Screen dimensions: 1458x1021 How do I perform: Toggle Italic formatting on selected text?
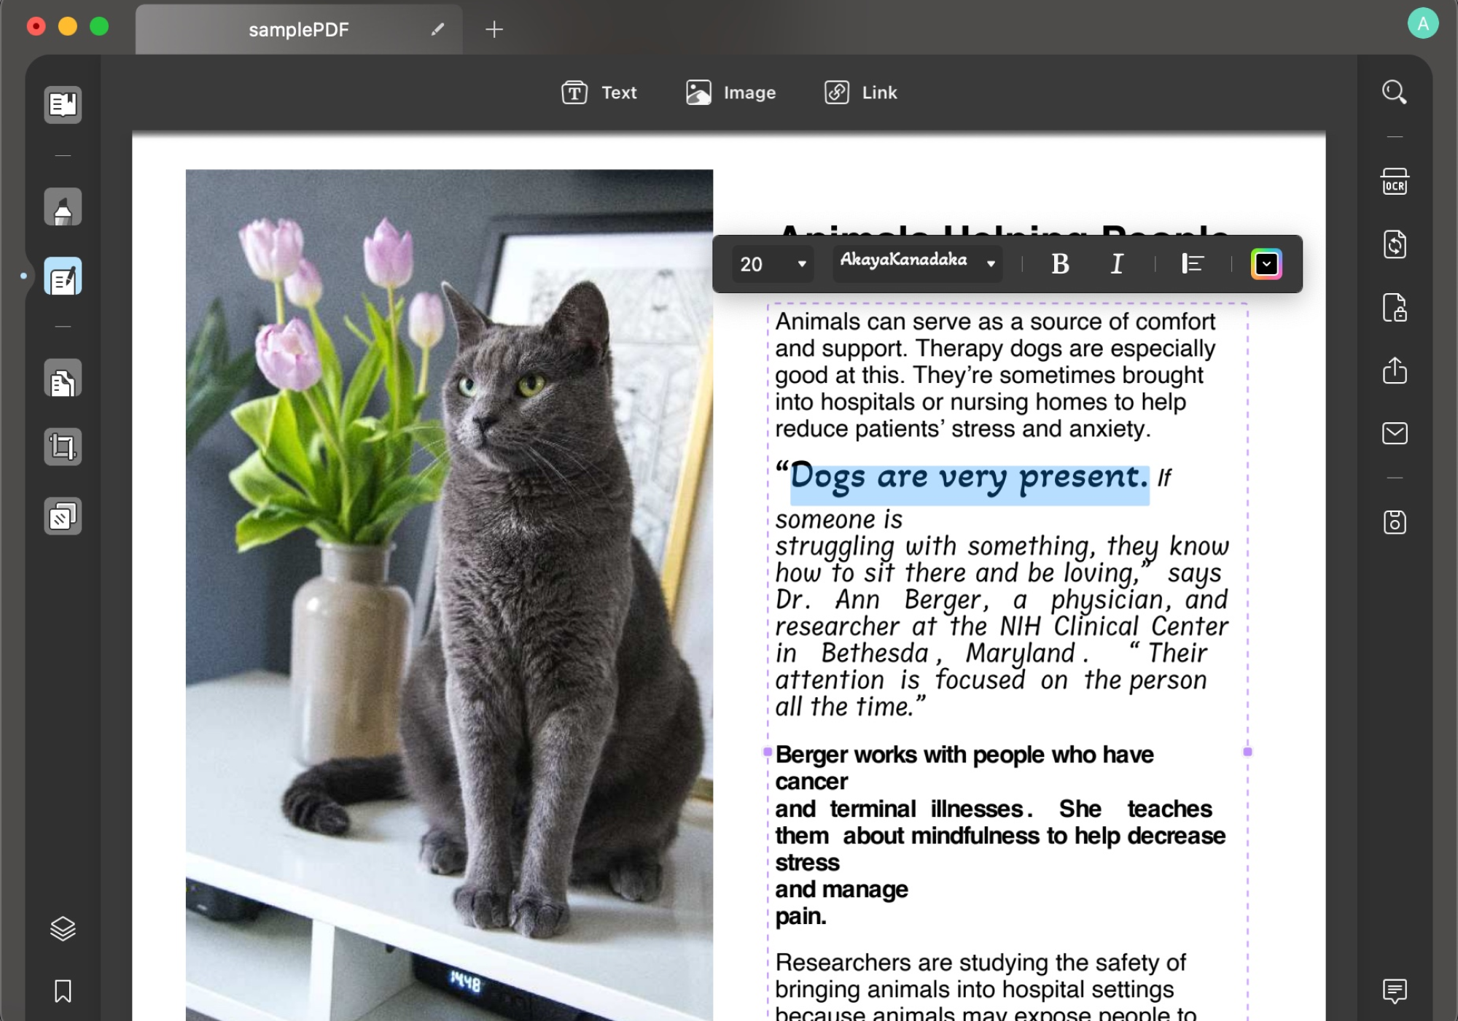click(1115, 263)
